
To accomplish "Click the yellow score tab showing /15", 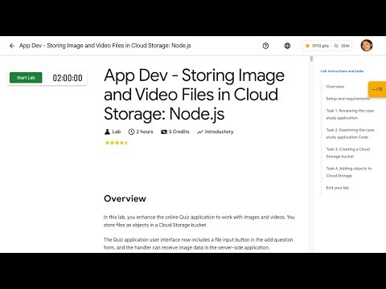I will click(377, 89).
